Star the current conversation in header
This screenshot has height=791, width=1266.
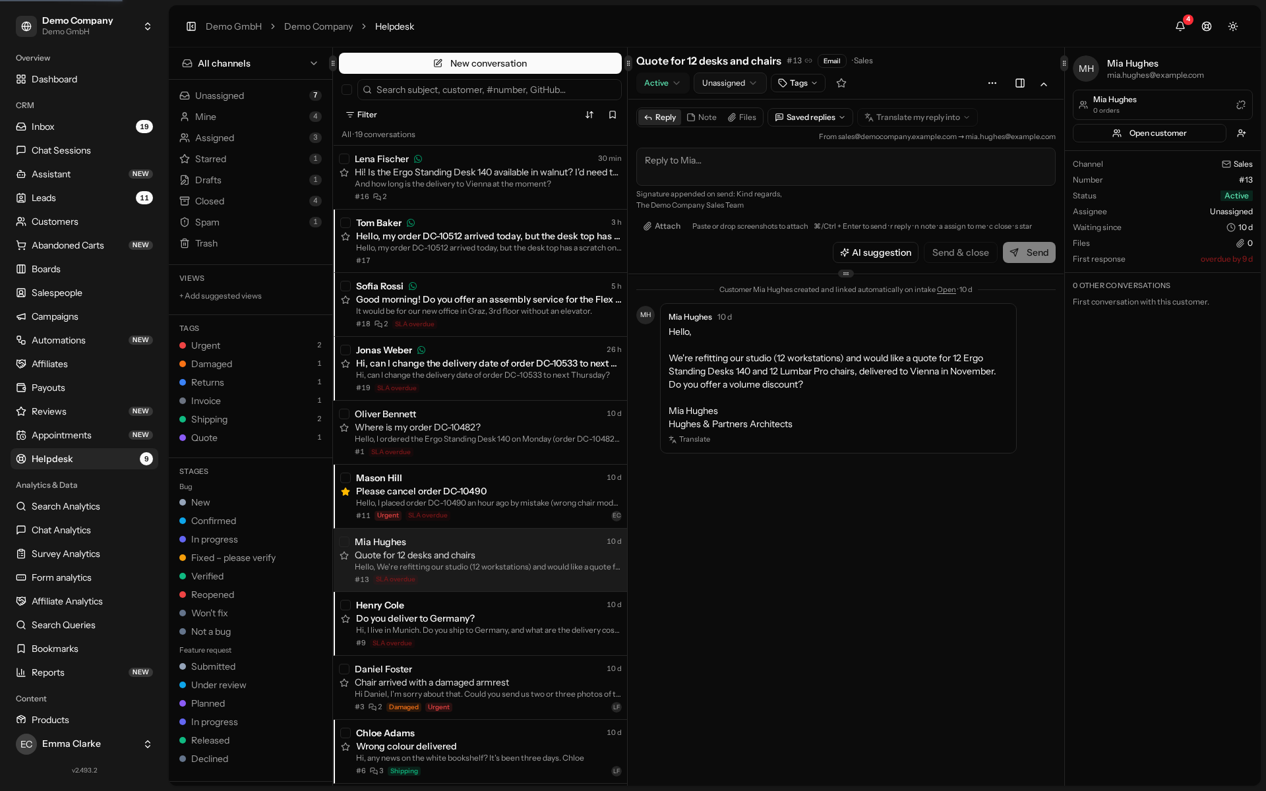[841, 83]
